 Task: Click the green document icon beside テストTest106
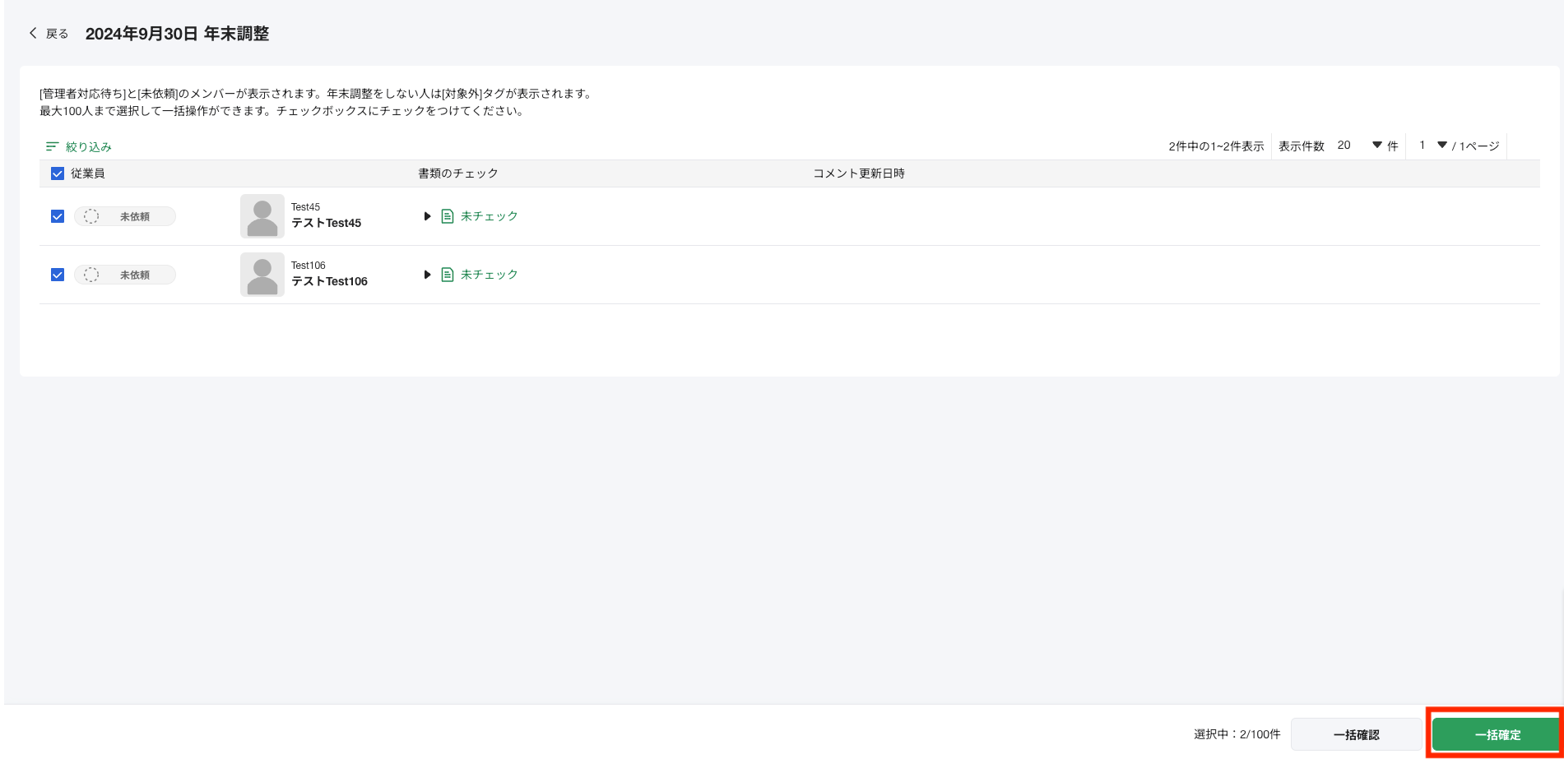(x=447, y=274)
